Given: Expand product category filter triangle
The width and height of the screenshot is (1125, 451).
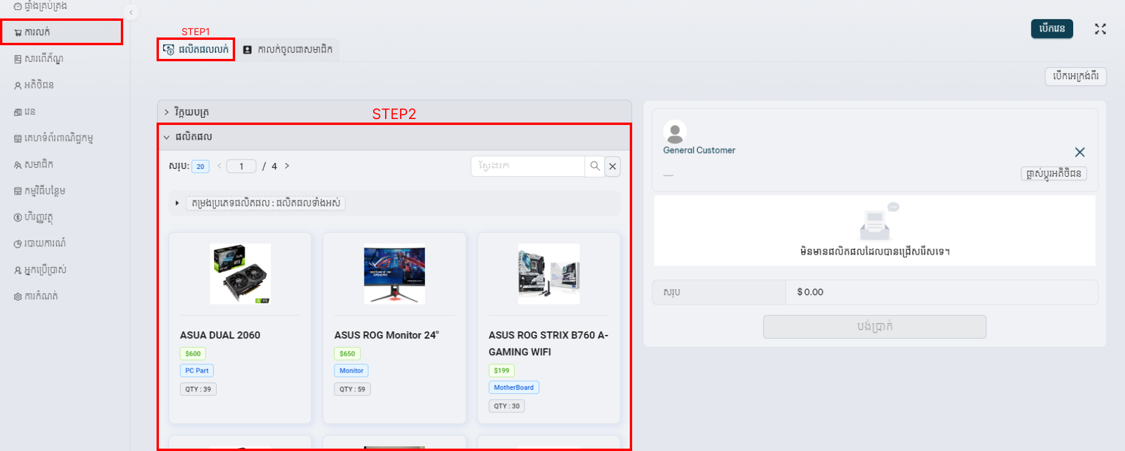Looking at the screenshot, I should coord(177,203).
